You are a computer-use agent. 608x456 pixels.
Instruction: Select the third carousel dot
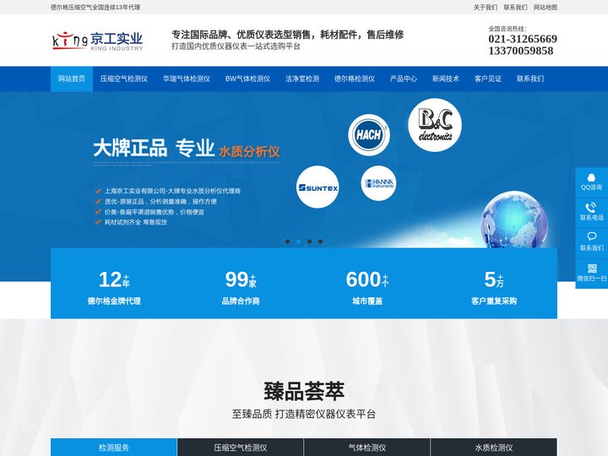point(309,242)
